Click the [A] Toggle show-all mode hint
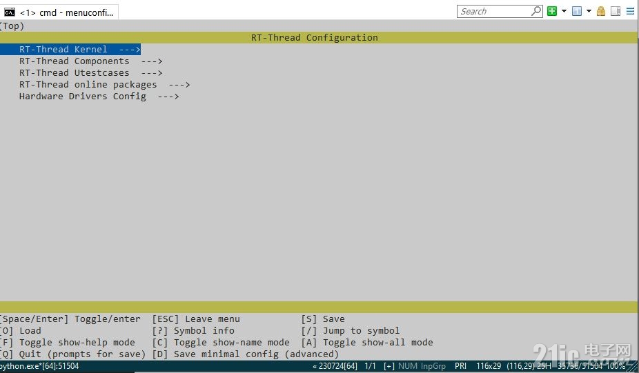The height and width of the screenshot is (373, 639). point(367,343)
